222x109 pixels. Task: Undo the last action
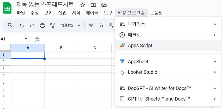pos(21,25)
